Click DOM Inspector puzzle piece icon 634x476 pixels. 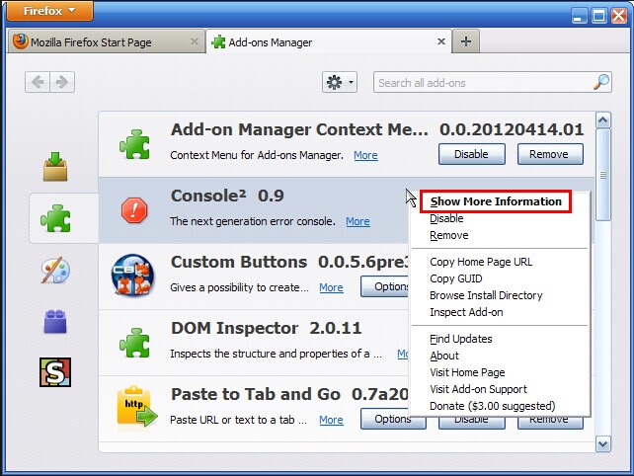tap(134, 343)
